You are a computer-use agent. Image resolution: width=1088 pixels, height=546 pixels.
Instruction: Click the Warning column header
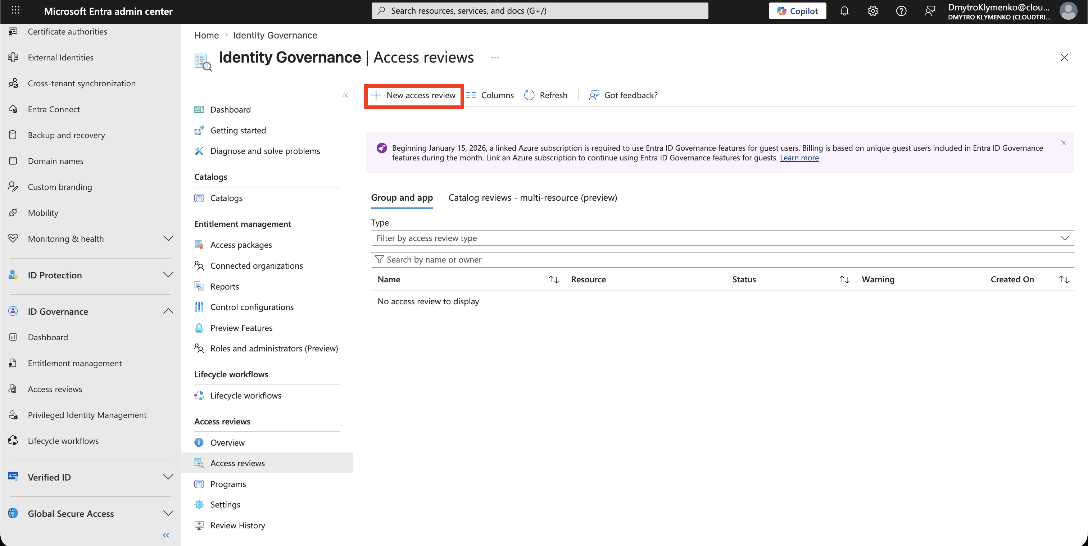click(x=878, y=279)
